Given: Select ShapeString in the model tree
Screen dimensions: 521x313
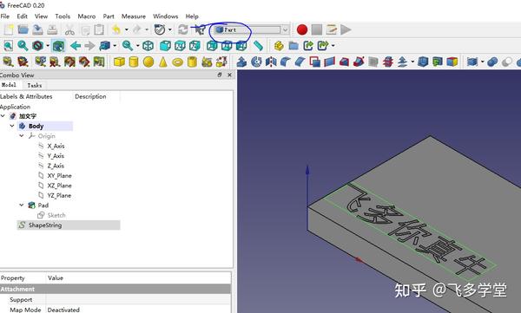Looking at the screenshot, I should 45,225.
